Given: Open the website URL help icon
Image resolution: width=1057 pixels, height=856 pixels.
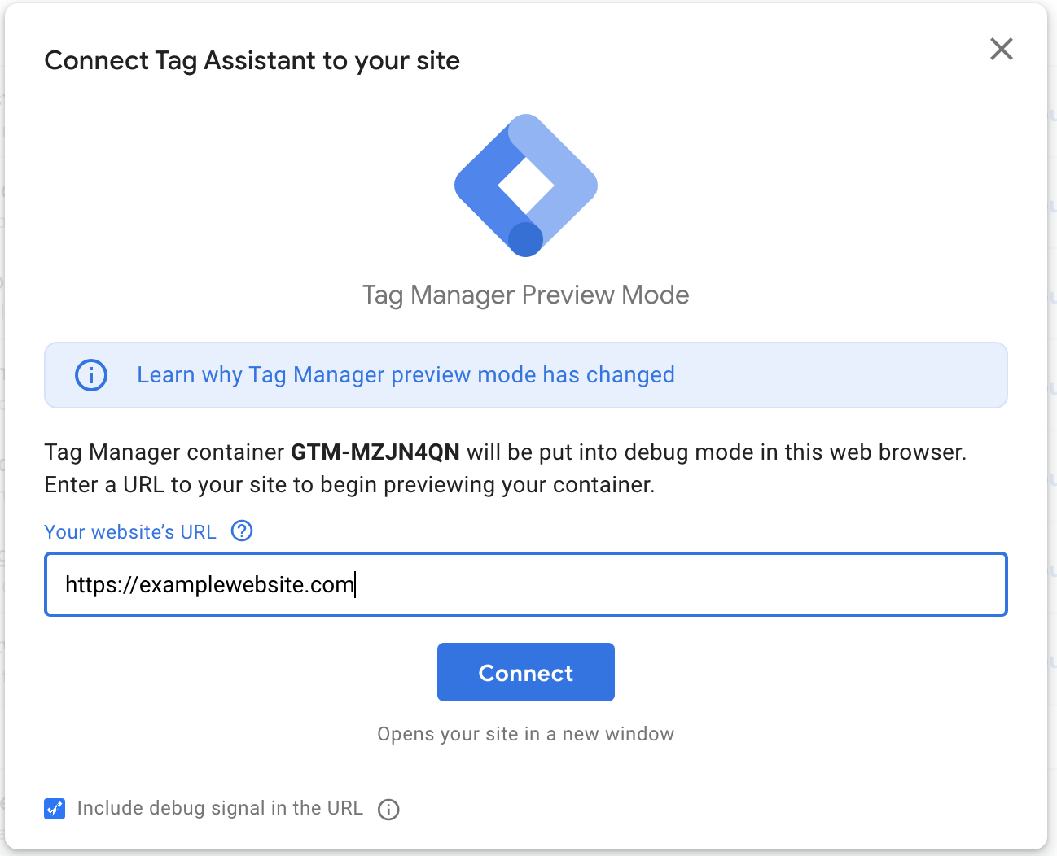Looking at the screenshot, I should tap(242, 531).
